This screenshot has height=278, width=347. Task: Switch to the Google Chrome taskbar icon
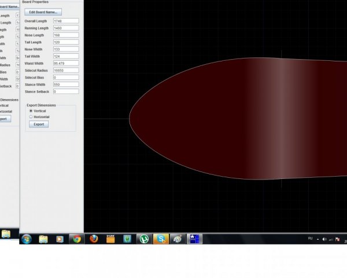click(77, 239)
